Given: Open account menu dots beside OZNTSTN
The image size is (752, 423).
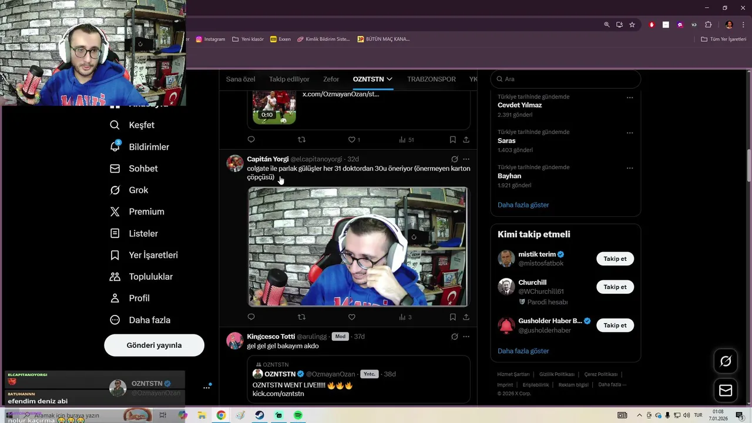Looking at the screenshot, I should pyautogui.click(x=206, y=388).
